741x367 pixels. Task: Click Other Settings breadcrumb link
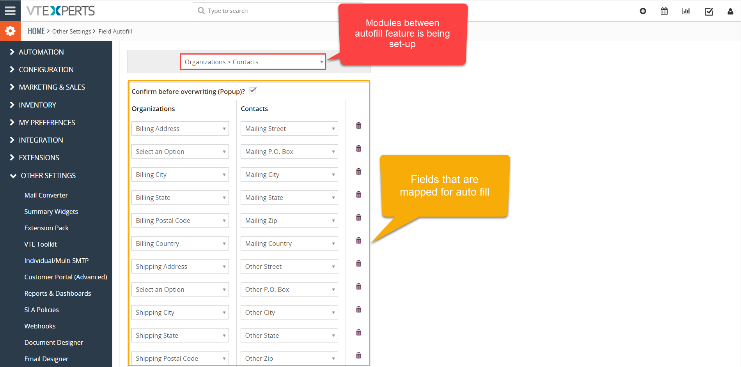click(x=72, y=32)
